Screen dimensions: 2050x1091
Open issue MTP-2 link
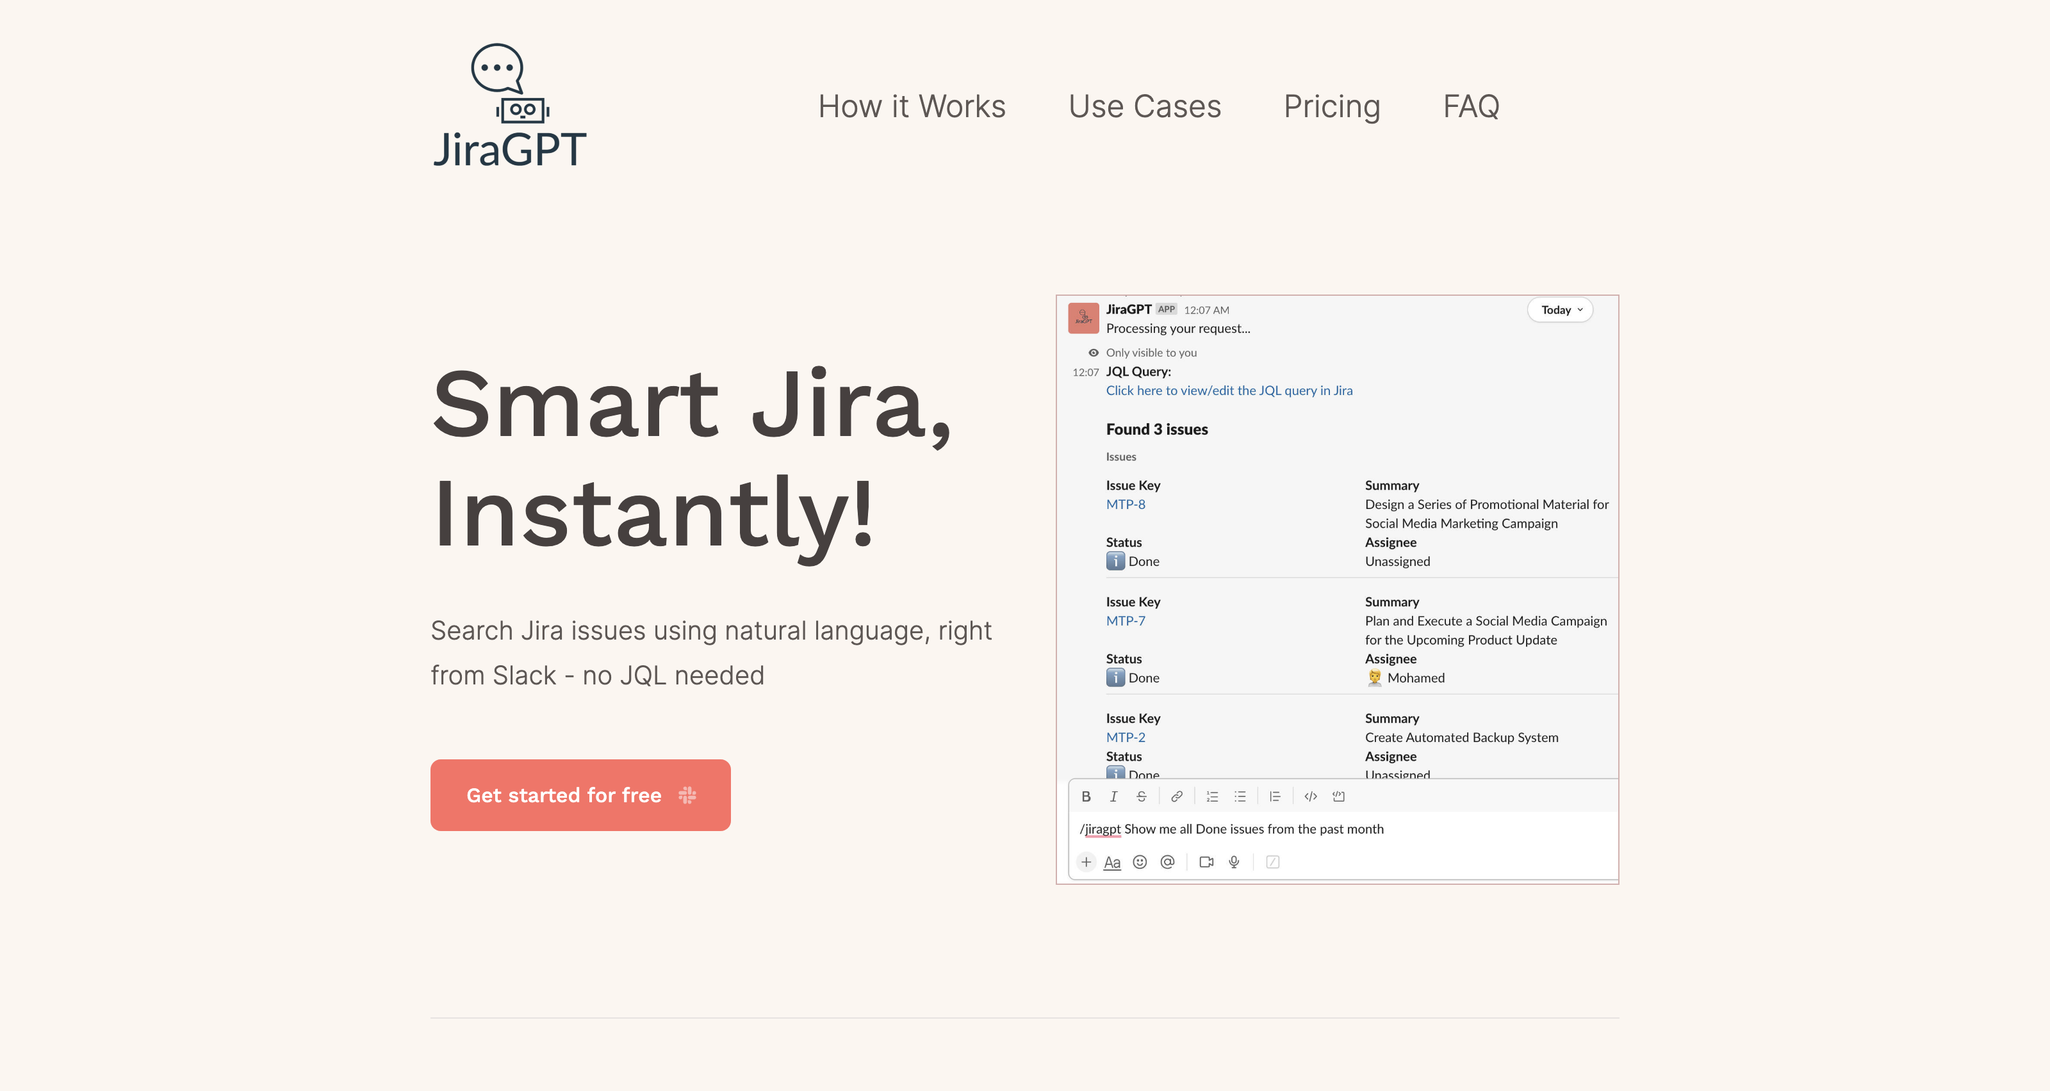click(1126, 737)
